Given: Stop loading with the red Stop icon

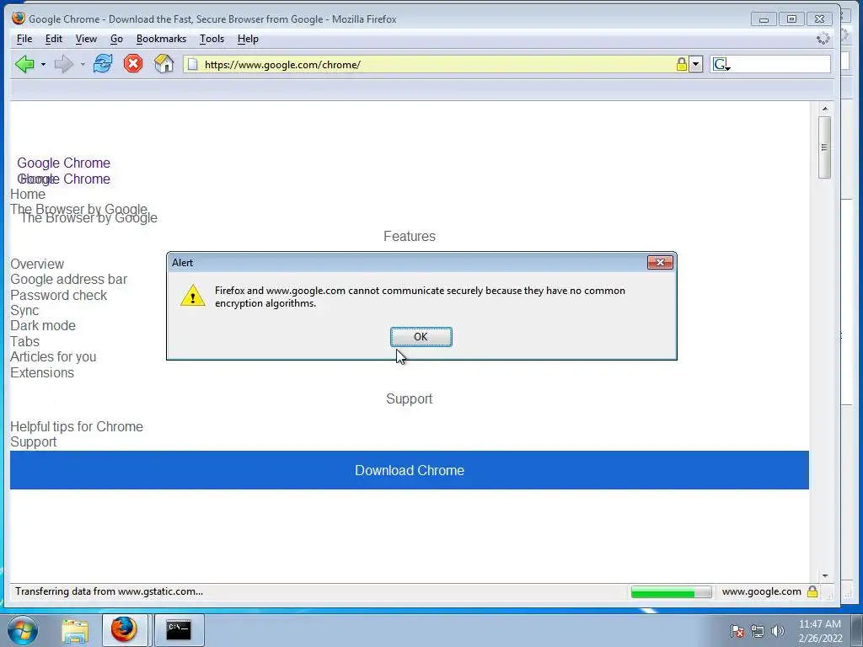Looking at the screenshot, I should pyautogui.click(x=133, y=64).
